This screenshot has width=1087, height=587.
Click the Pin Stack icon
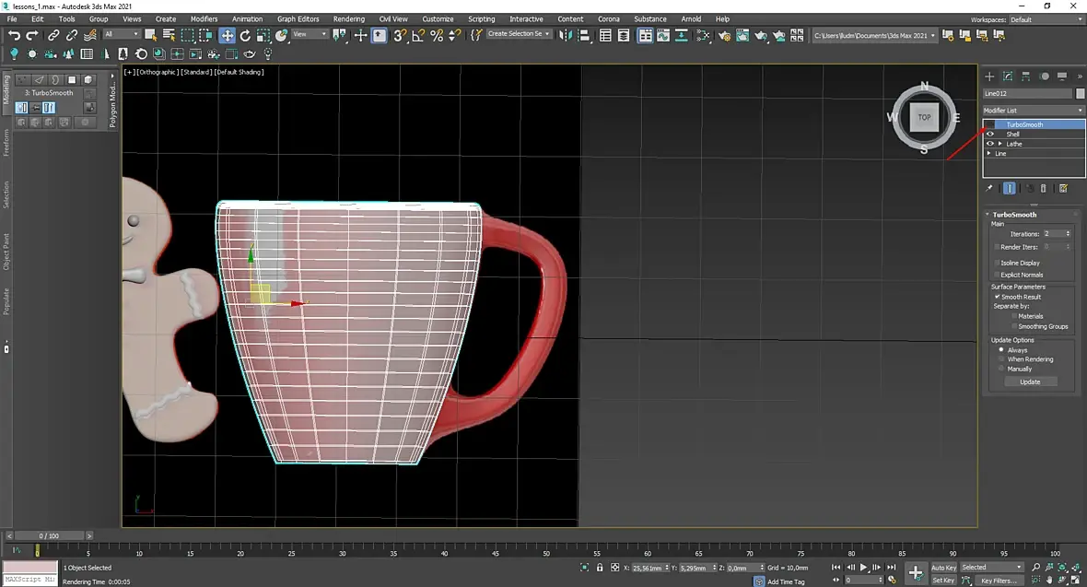pyautogui.click(x=990, y=188)
